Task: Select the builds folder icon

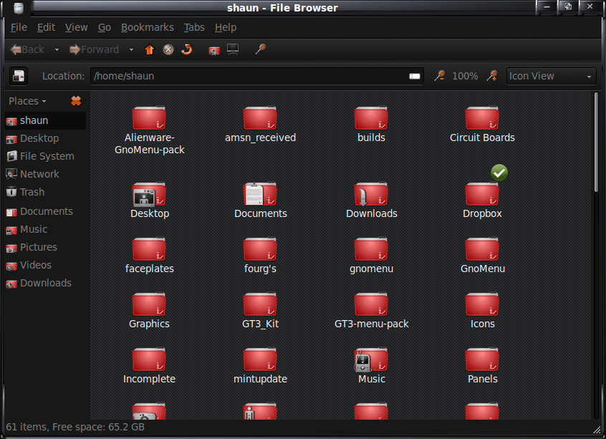Action: [371, 118]
